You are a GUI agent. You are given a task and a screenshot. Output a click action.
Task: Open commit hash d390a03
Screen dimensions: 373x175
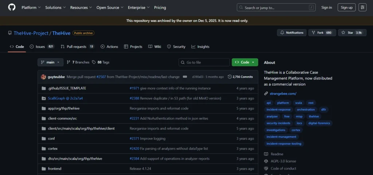point(198,77)
